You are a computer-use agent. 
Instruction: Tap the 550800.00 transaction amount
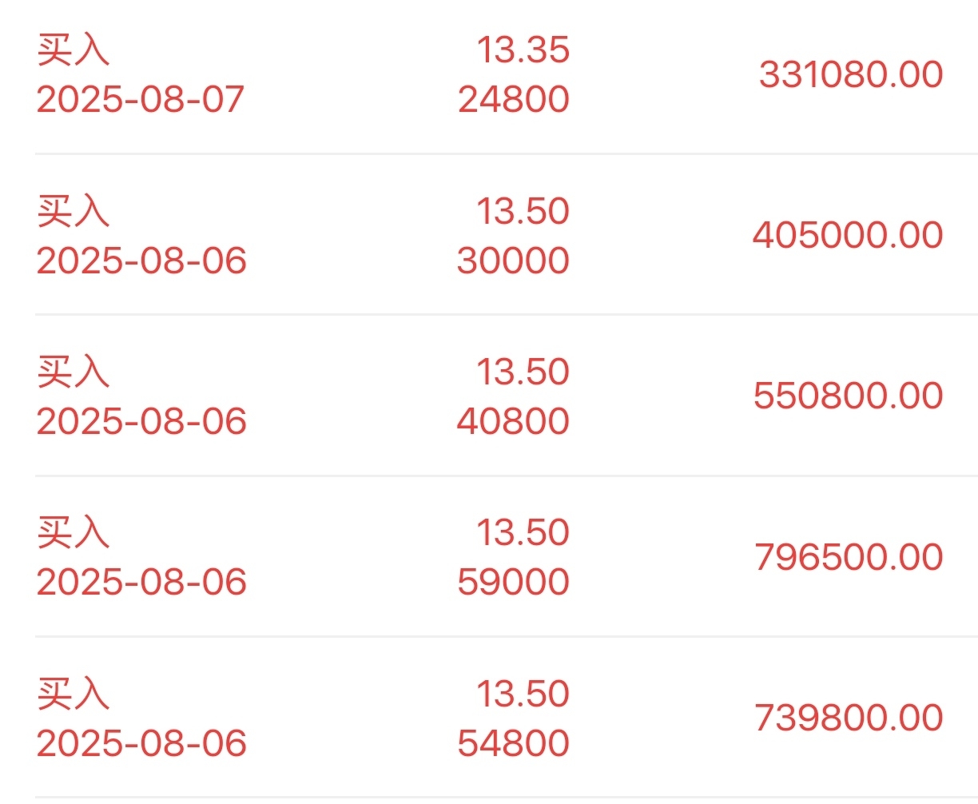click(848, 396)
